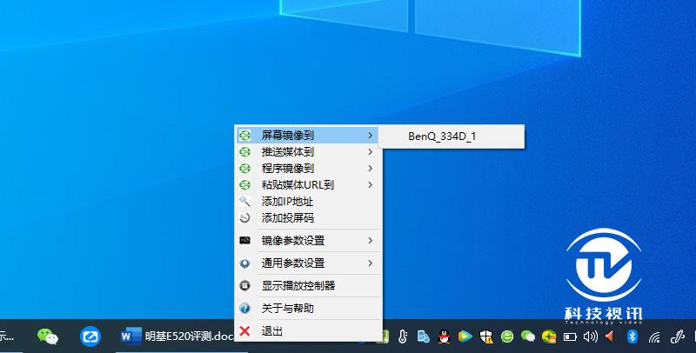Click 添加IP地址 menu item
Image resolution: width=696 pixels, height=353 pixels.
tap(306, 202)
